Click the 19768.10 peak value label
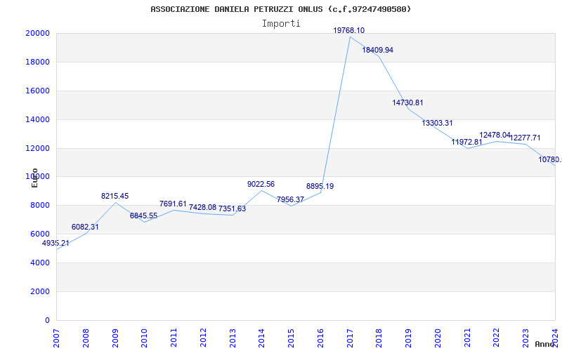562x351 pixels. pyautogui.click(x=348, y=30)
